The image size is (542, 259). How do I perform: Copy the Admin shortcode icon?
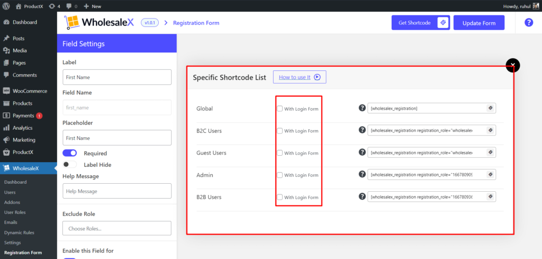pos(490,175)
